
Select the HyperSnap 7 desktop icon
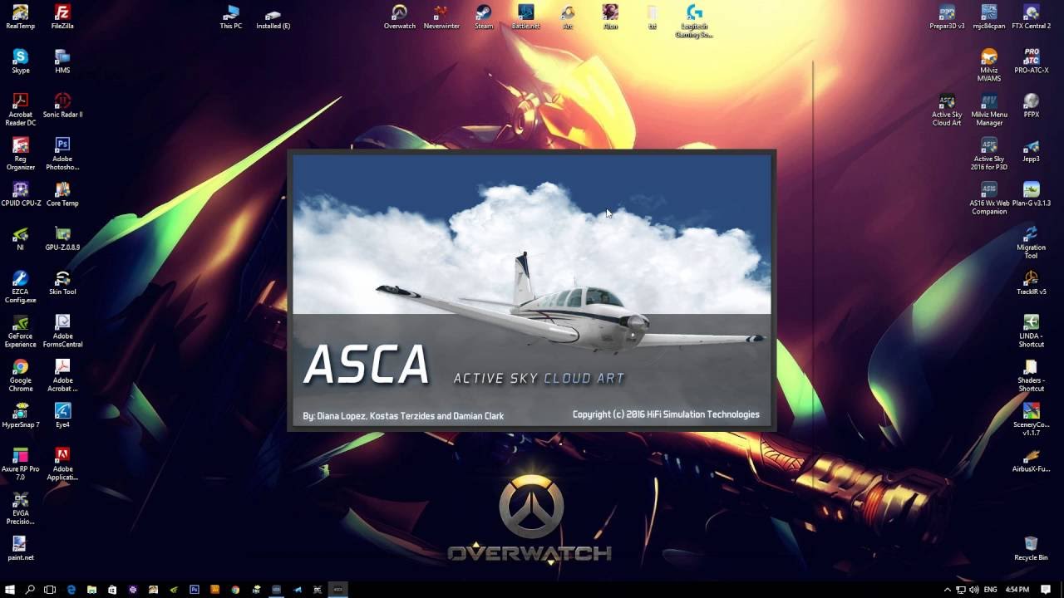coord(20,415)
